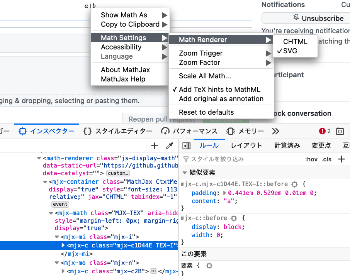Toggle the :hov pseudo-class panel
The image size is (350, 276).
(x=311, y=159)
